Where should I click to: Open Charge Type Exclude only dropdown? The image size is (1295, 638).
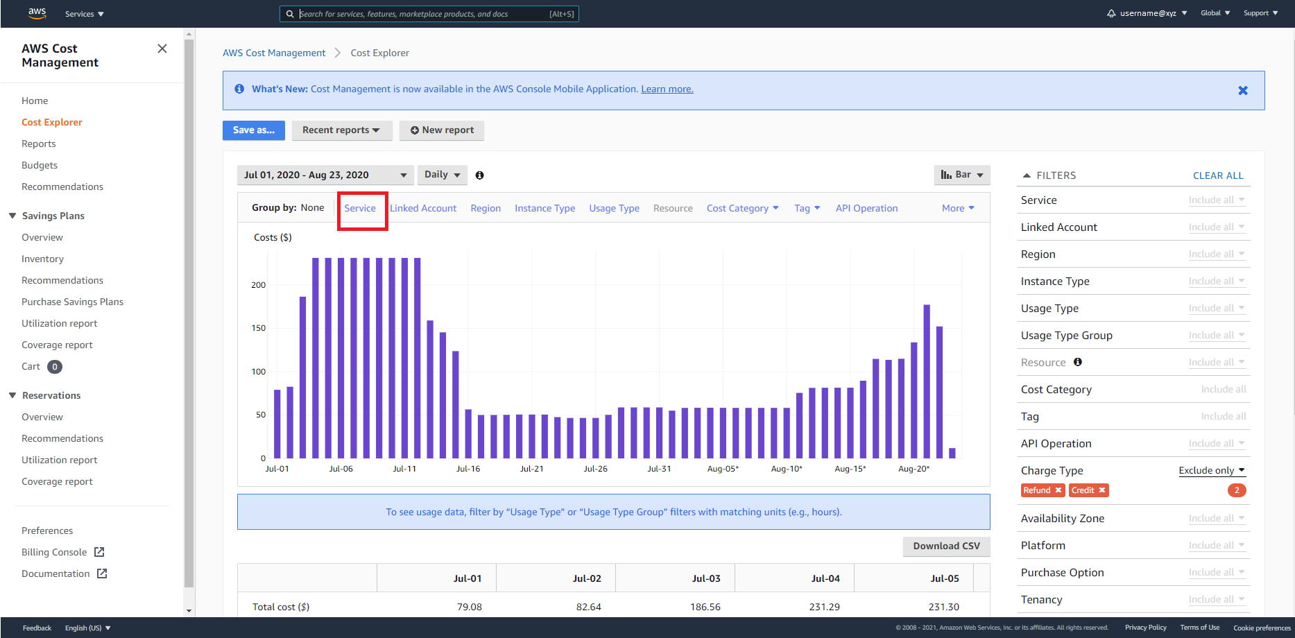point(1212,470)
